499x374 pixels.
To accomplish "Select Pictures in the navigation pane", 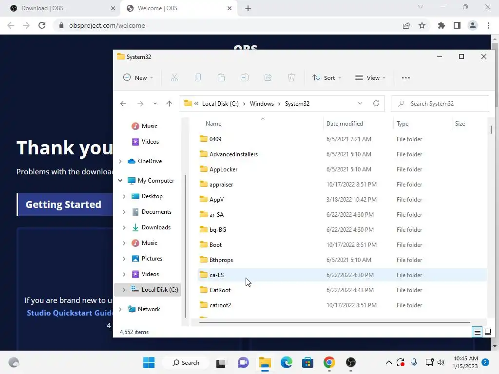I will pyautogui.click(x=152, y=259).
